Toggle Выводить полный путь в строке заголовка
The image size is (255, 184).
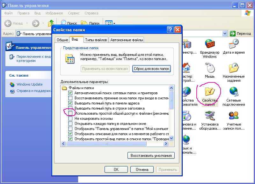[x=70, y=108]
